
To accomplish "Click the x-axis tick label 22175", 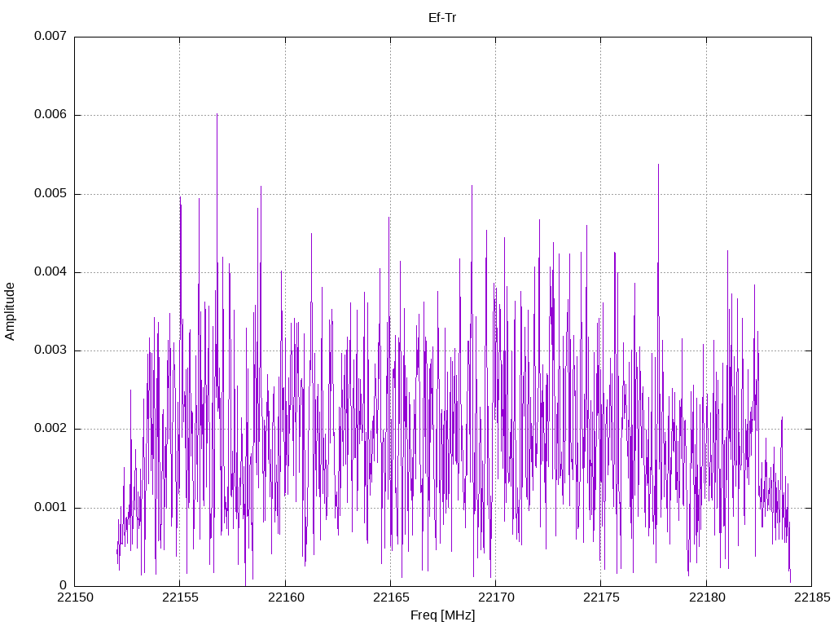I will coord(601,597).
